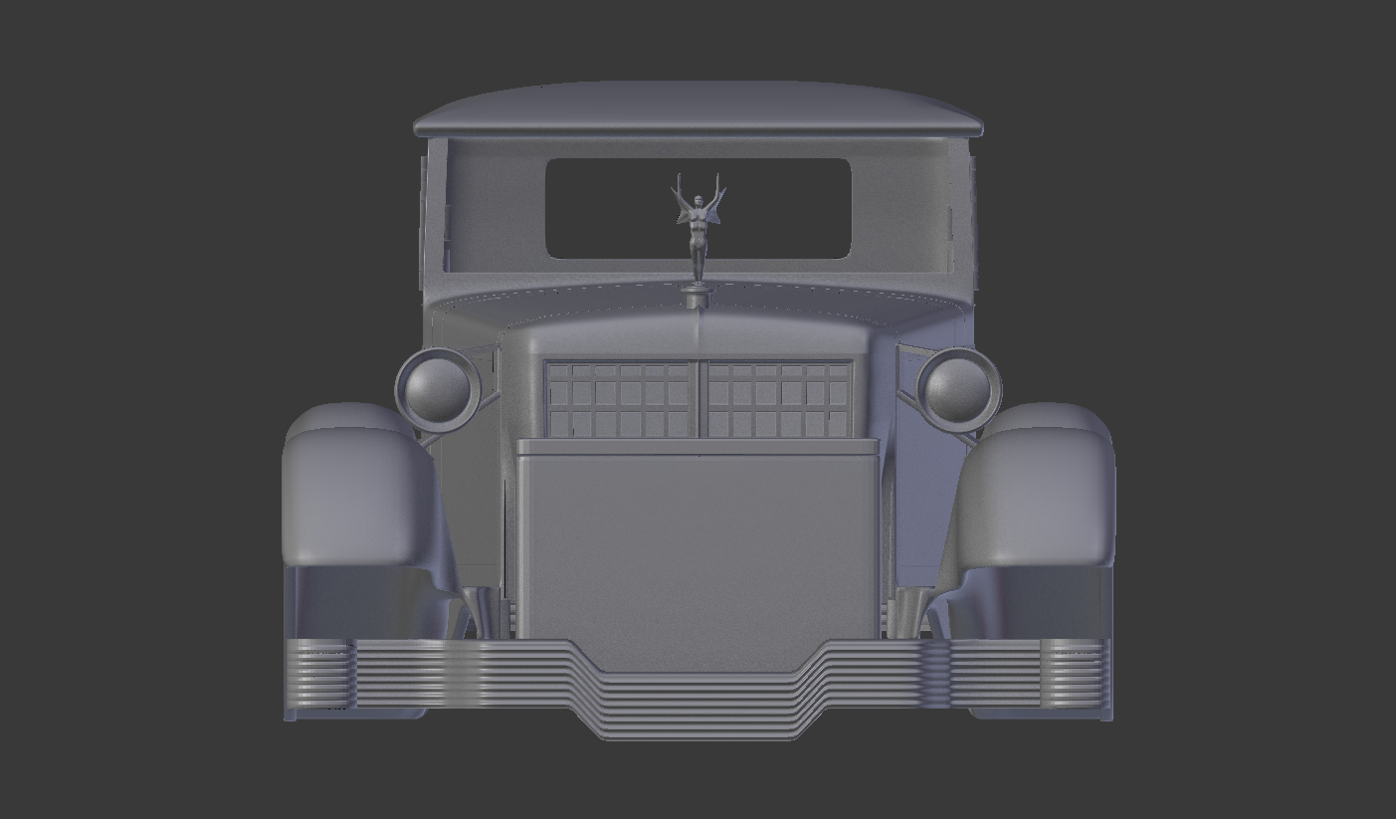Screen dimensions: 1396x819
Task: Click the square-grid radiator grille
Action: coord(698,398)
